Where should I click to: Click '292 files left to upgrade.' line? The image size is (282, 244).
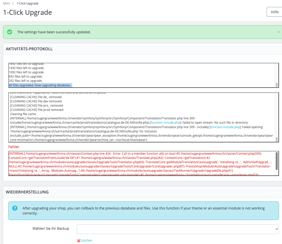[26, 81]
